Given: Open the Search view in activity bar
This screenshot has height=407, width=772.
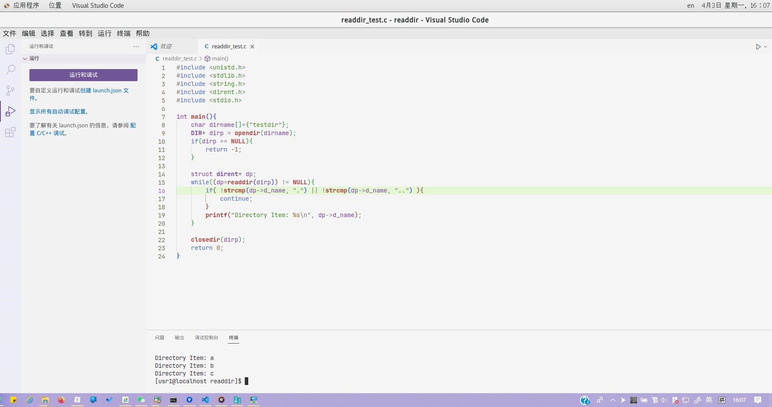Looking at the screenshot, I should [x=10, y=70].
